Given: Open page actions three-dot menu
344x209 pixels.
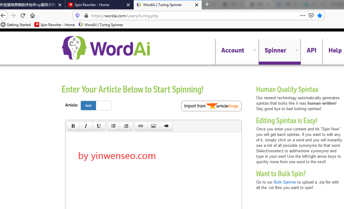Looking at the screenshot, I should coord(303,15).
